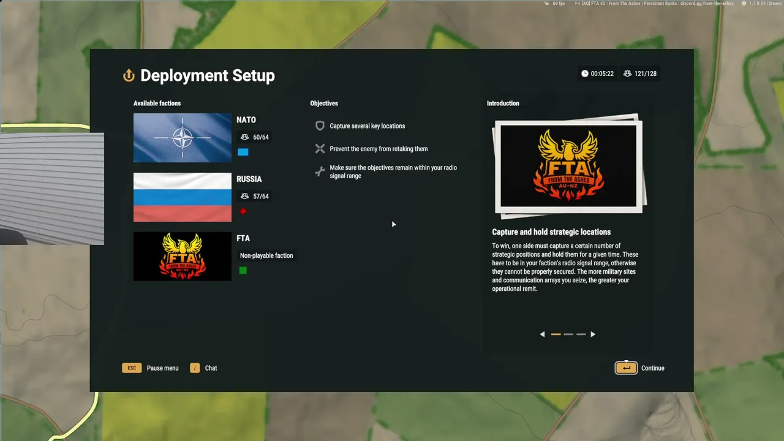Click the Deployment Setup header icon
Viewport: 784px width, 441px height.
[129, 75]
